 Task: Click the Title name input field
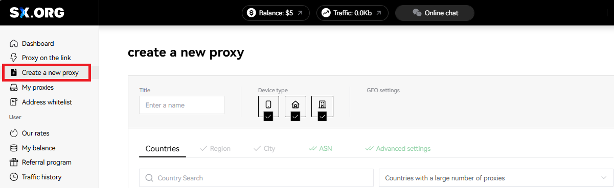pyautogui.click(x=181, y=105)
